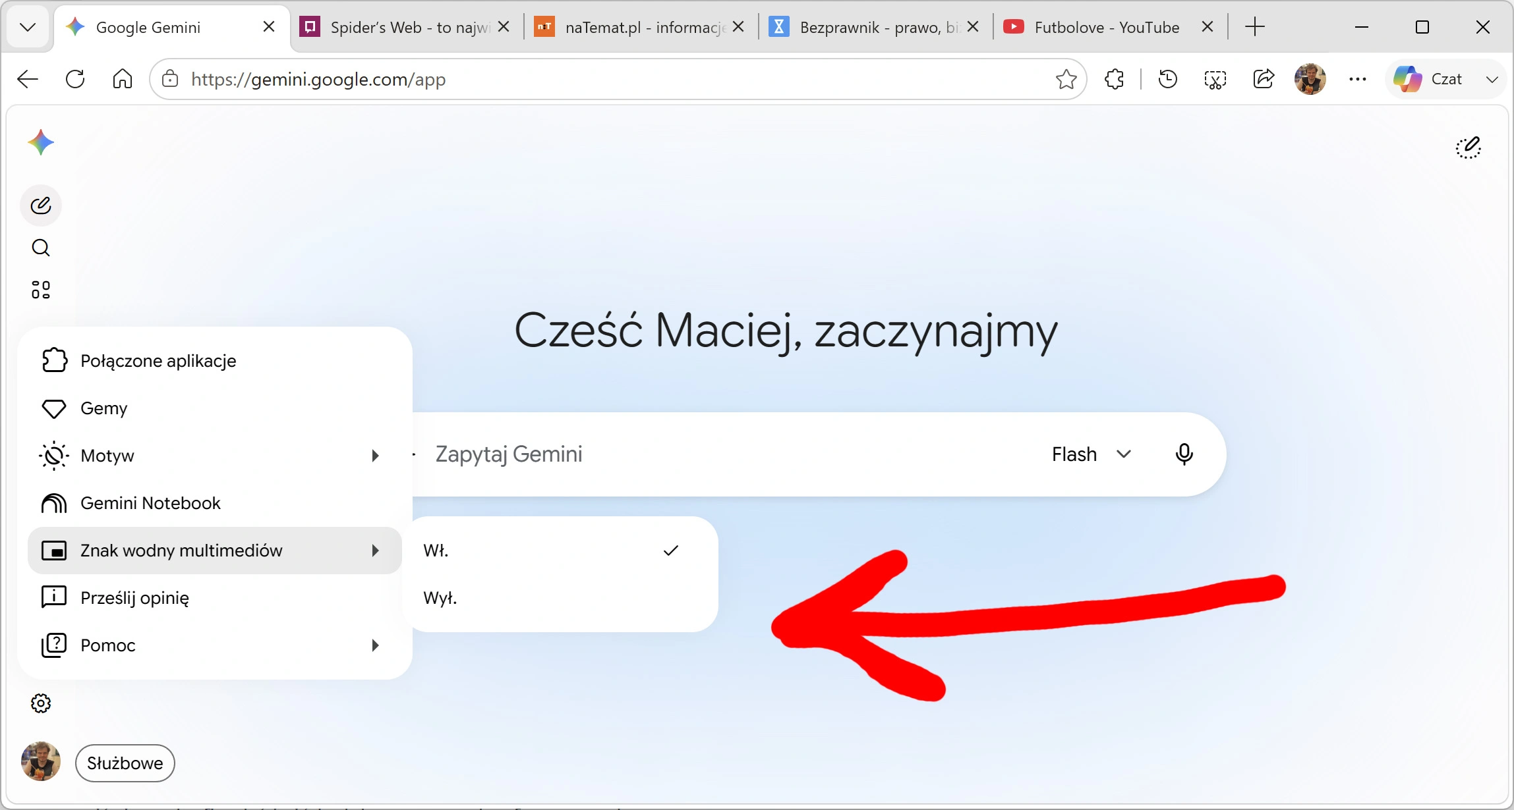1514x810 pixels.
Task: Click the share icon in browser toolbar
Action: point(1263,79)
